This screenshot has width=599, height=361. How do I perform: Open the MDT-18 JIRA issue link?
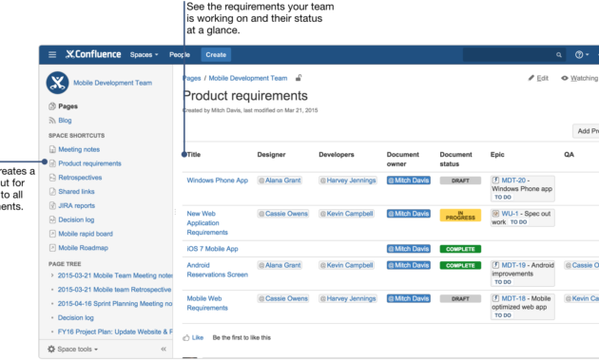point(513,298)
